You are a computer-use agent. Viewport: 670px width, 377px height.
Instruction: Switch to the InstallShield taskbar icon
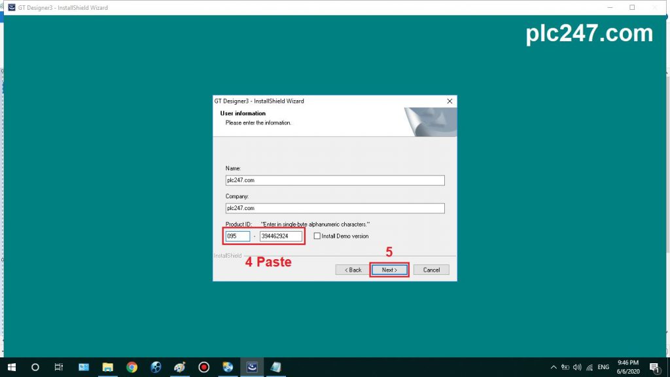point(252,367)
